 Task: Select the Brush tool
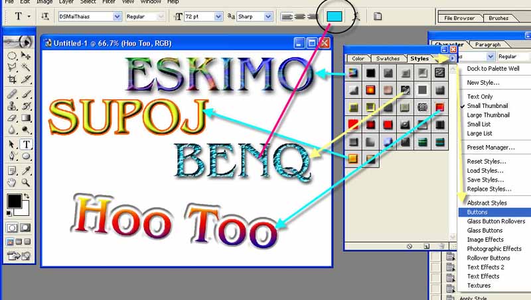click(x=26, y=93)
